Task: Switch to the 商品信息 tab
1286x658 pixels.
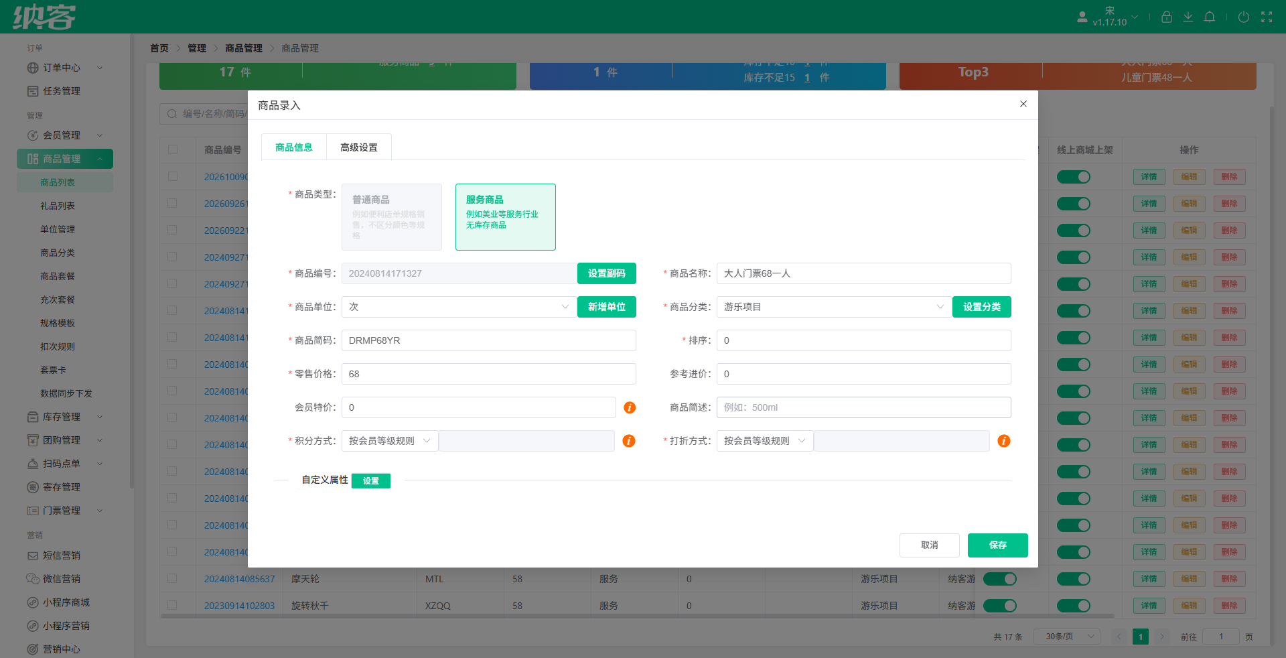Action: 294,147
